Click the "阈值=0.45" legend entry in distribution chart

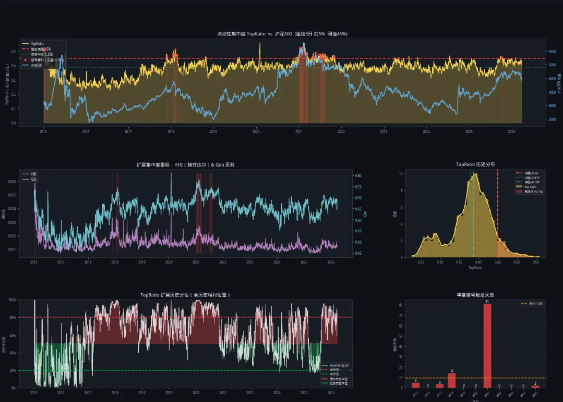[x=527, y=173]
